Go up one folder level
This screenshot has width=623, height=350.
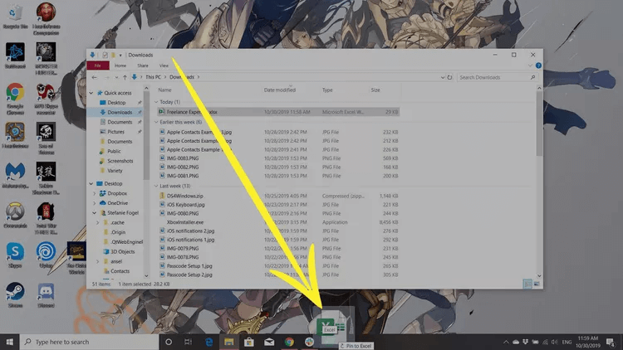tap(125, 77)
